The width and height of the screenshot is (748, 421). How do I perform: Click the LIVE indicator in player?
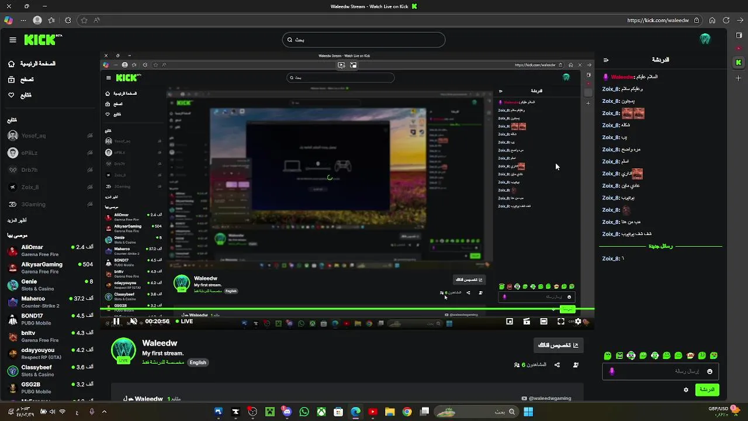pyautogui.click(x=185, y=321)
